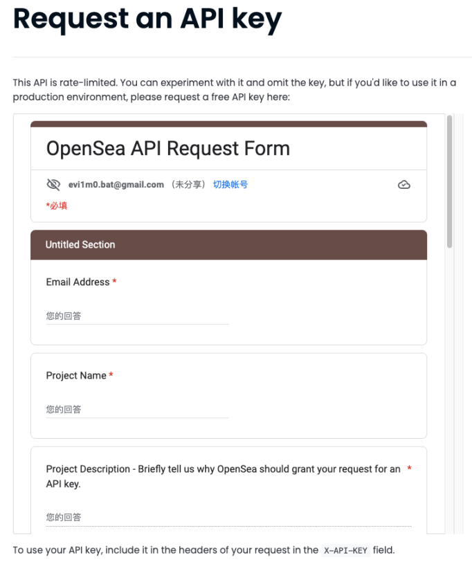Click the OpenSea API Request Form title
The height and width of the screenshot is (564, 472).
(x=167, y=149)
